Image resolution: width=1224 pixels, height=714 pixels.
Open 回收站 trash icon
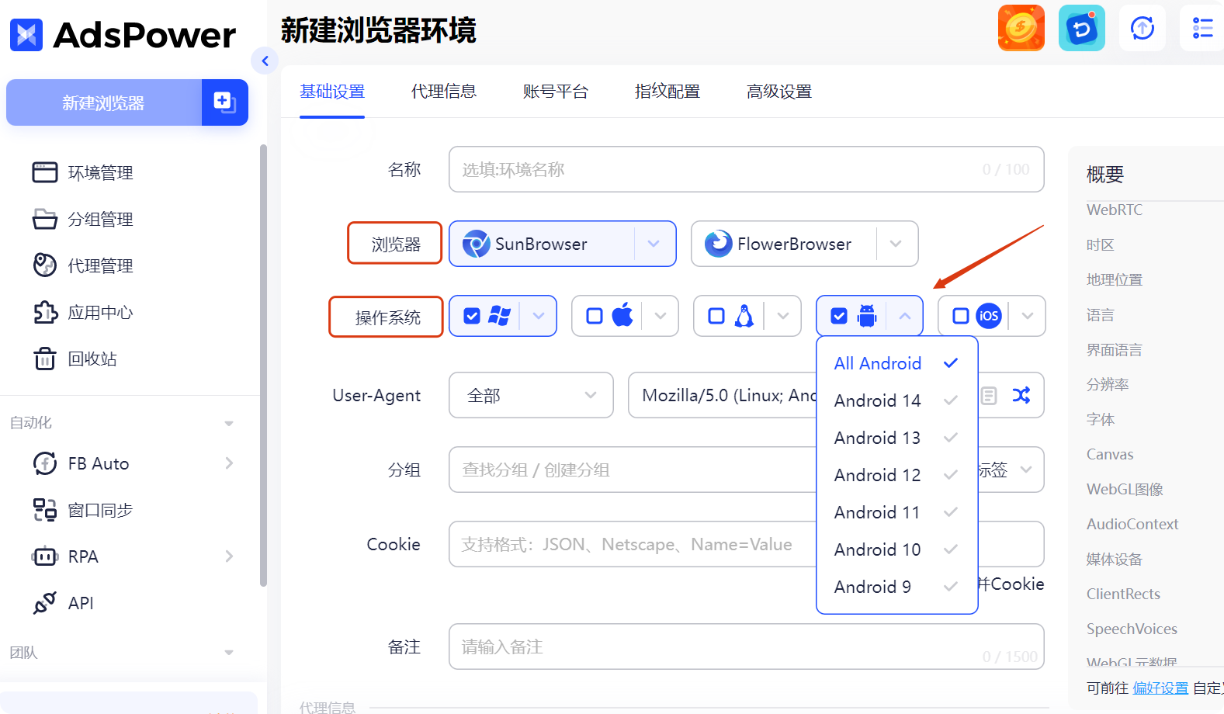[x=45, y=359]
